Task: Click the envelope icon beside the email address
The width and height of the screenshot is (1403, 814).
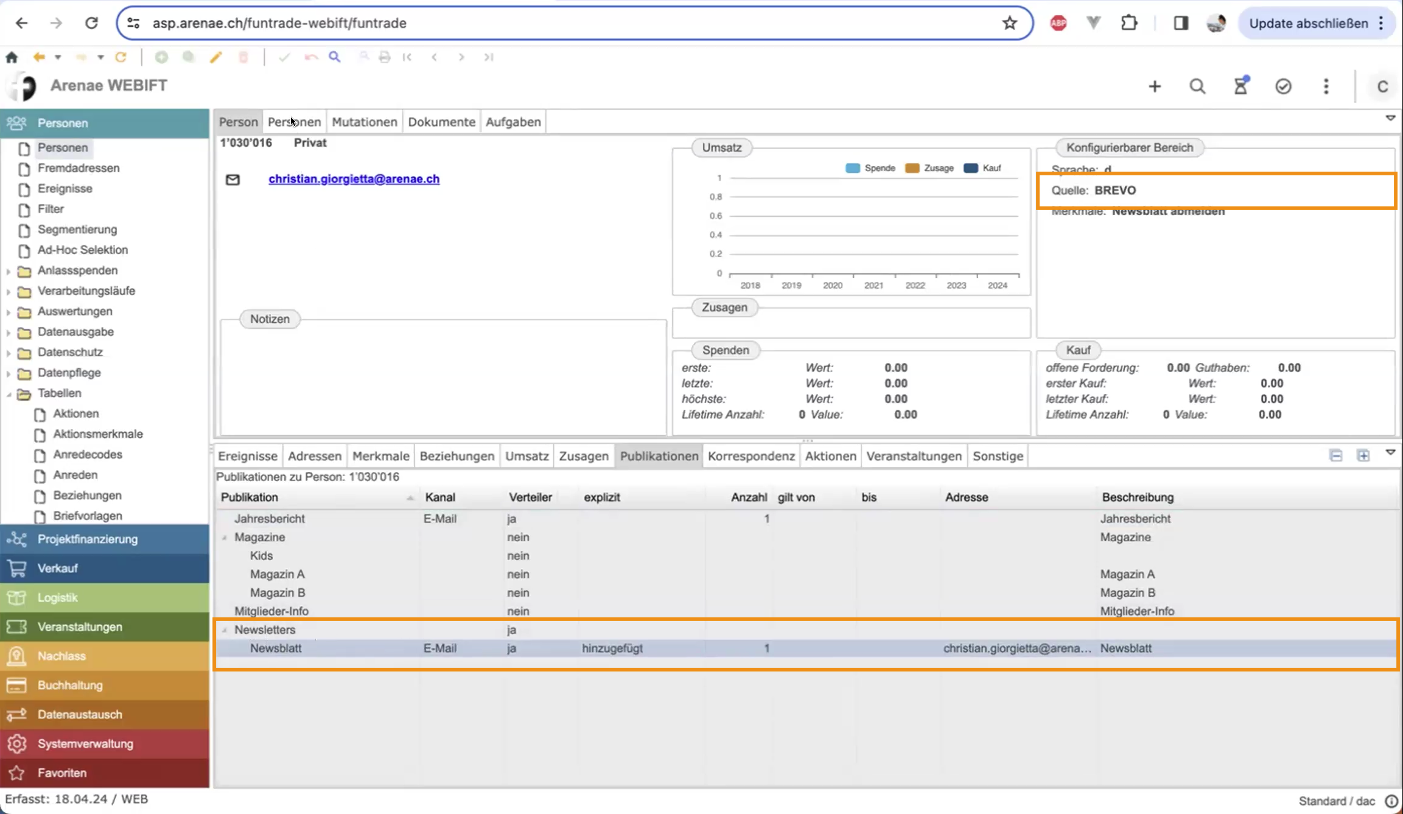Action: pyautogui.click(x=233, y=180)
